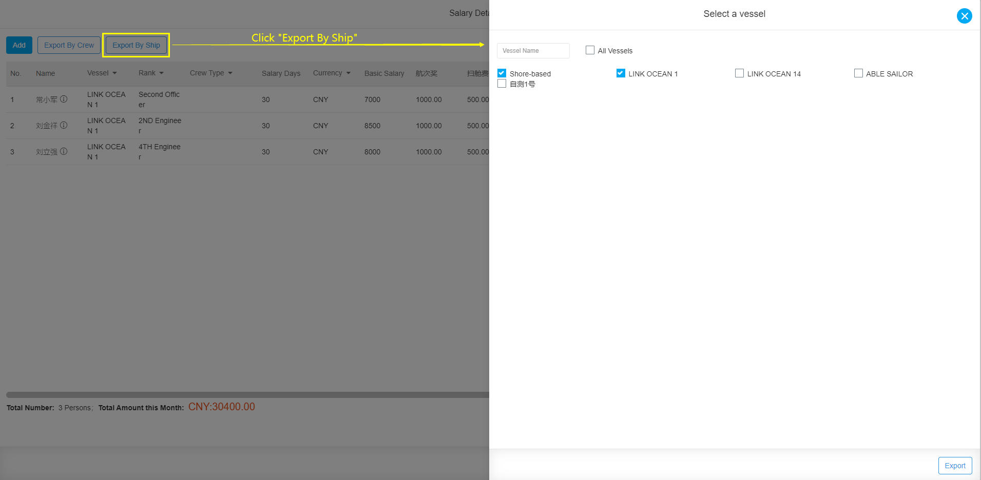Click the Add button
The image size is (981, 480).
(x=19, y=45)
